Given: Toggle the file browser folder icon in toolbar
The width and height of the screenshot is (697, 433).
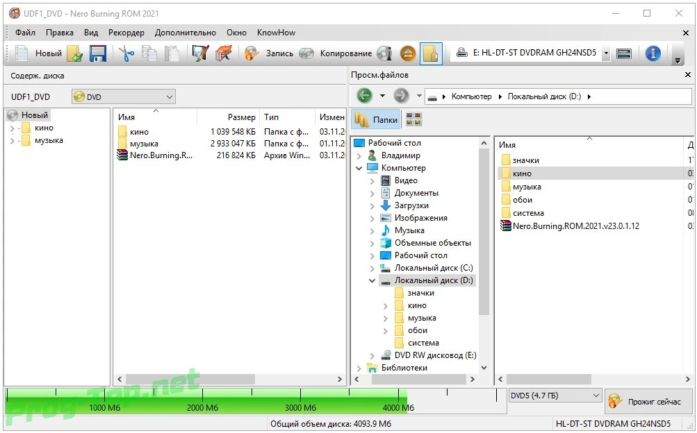Looking at the screenshot, I should coord(431,53).
